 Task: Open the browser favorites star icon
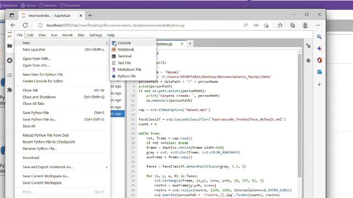(280, 25)
